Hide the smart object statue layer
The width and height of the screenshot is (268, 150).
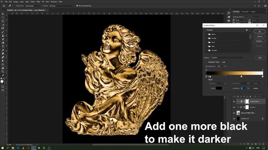click(234, 113)
